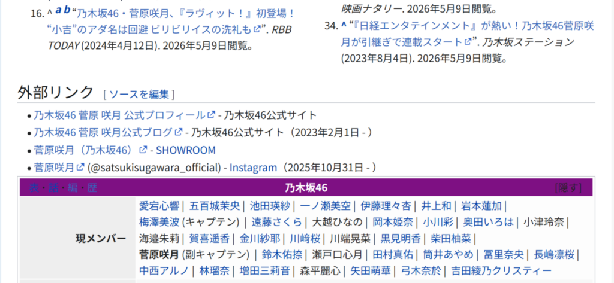
Task: Edit source of the 外部リンク section
Action: (139, 94)
